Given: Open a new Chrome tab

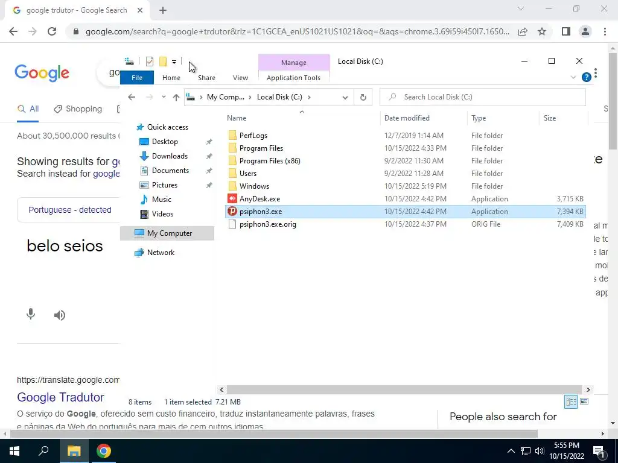Looking at the screenshot, I should coord(163,10).
